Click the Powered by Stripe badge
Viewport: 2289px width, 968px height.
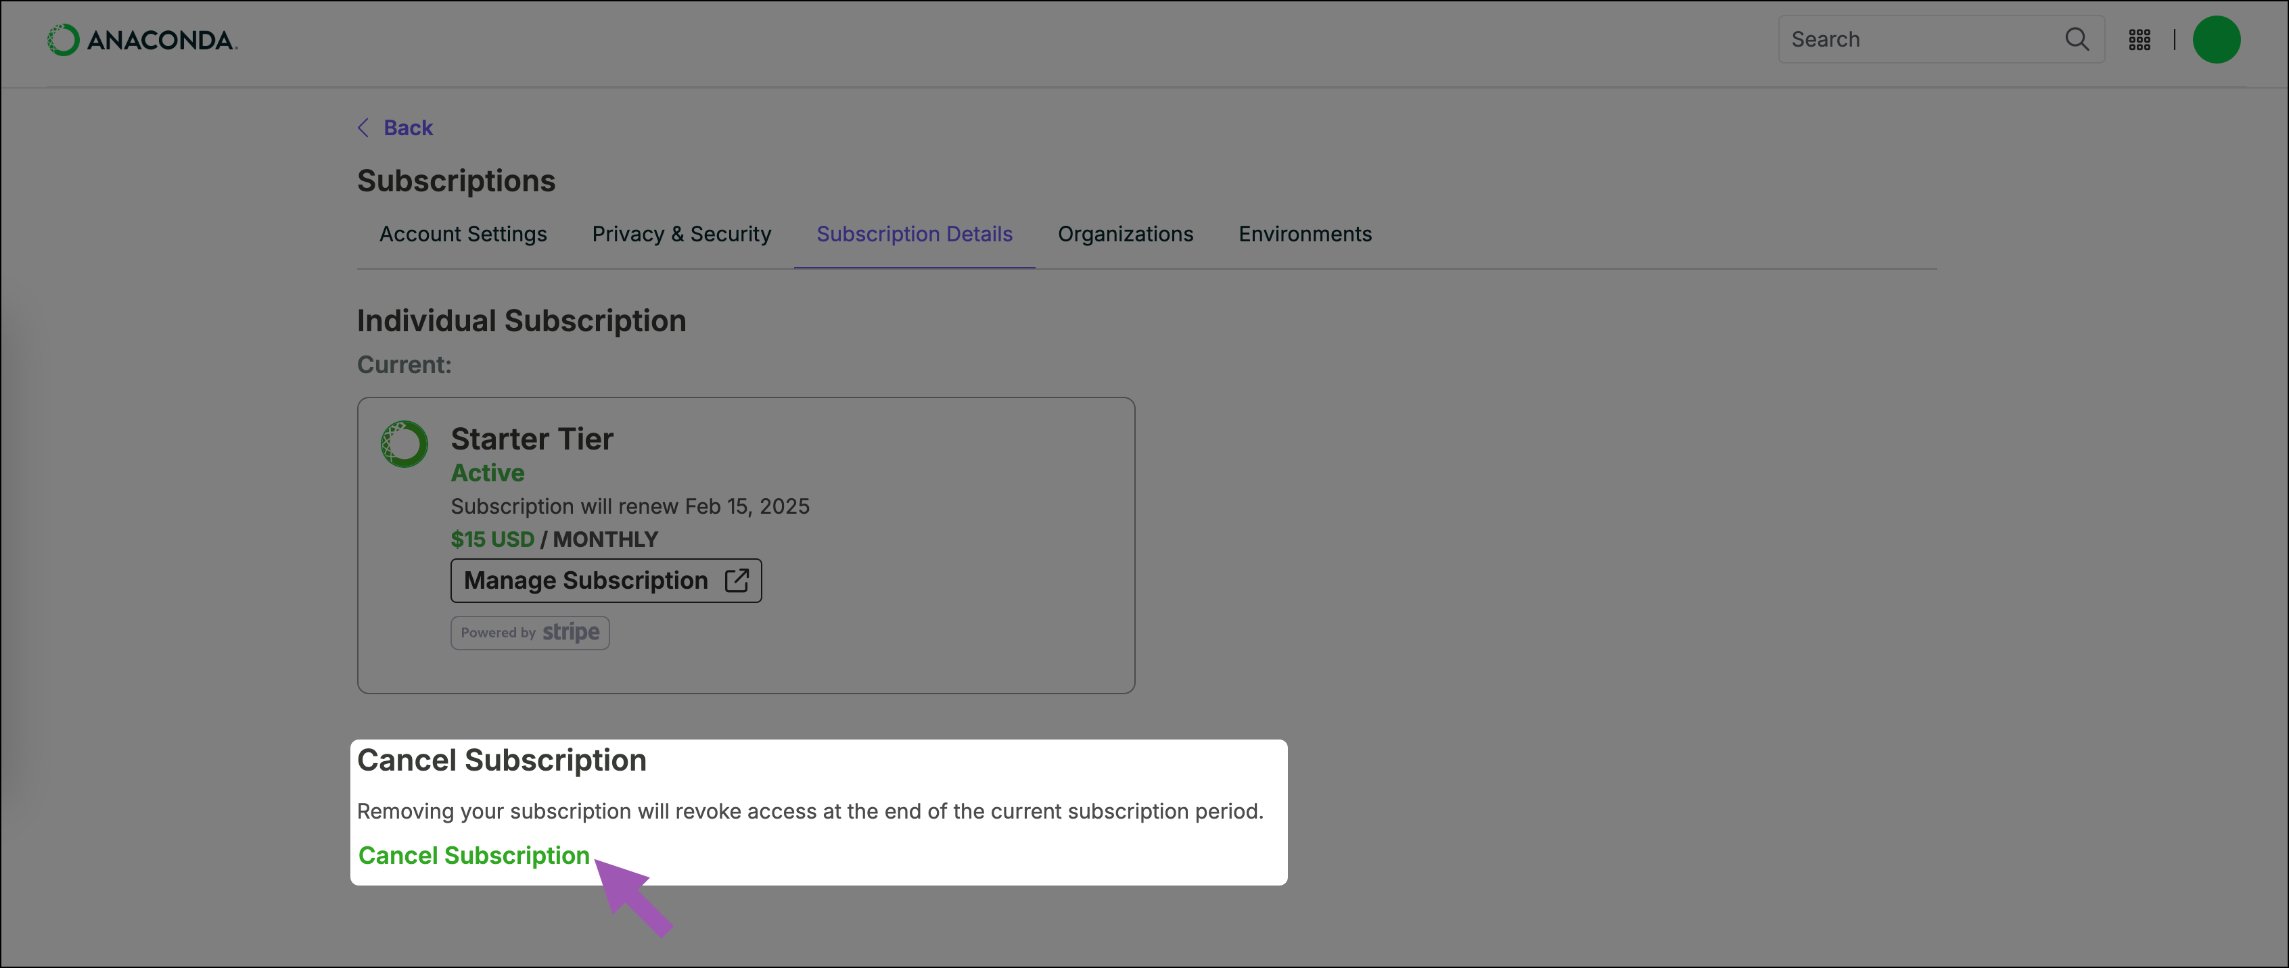tap(530, 633)
